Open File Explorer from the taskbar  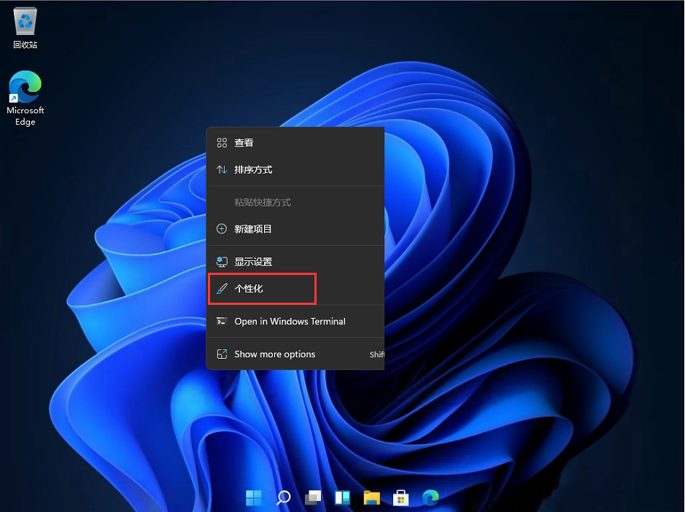371,497
